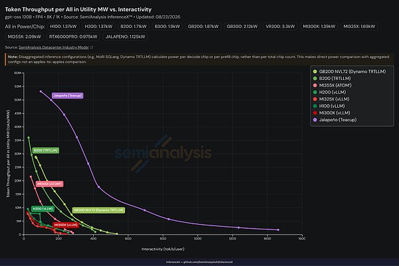Toggle H200 (vLLM) legend entry
Image resolution: width=399 pixels, height=266 pixels.
click(330, 92)
